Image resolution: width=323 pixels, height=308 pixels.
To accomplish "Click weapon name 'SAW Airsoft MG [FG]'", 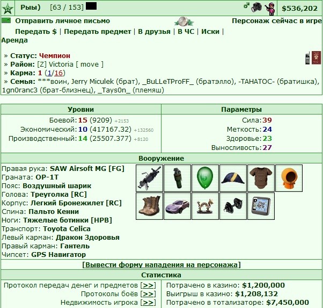I will 87,169.
